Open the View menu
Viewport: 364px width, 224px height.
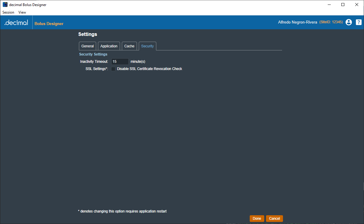coord(22,12)
